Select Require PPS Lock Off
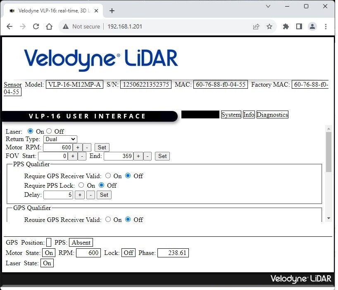Viewport: 338px width, 290px height. 101,185
